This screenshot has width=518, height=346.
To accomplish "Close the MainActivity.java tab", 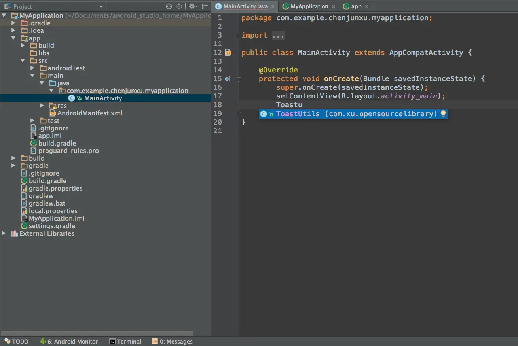I will [273, 7].
